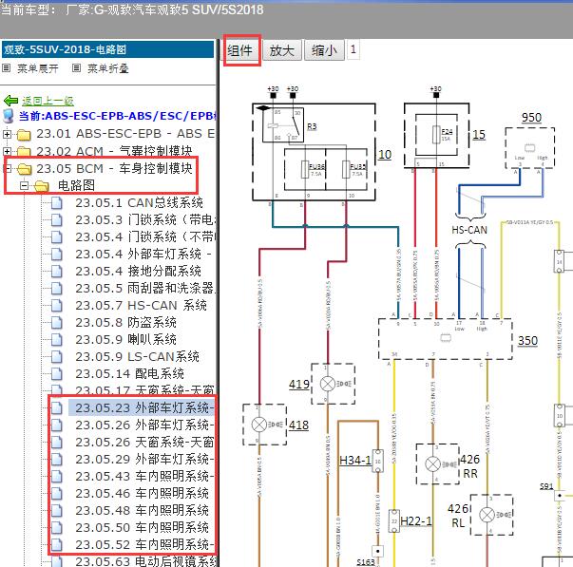
Task: Select 23.05.17 天窗系统-天窗 entry
Action: tap(144, 390)
